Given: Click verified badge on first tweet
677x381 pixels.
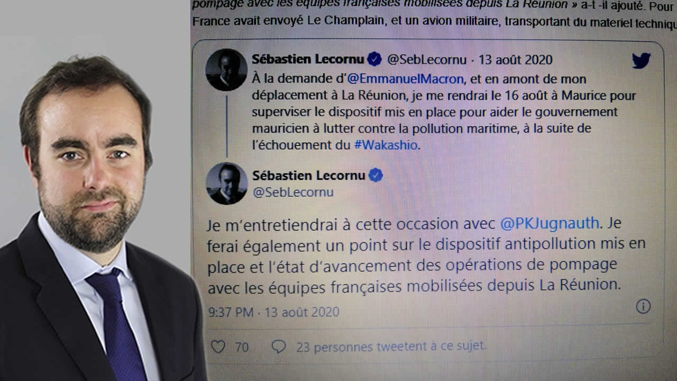Looking at the screenshot, I should click(x=374, y=59).
